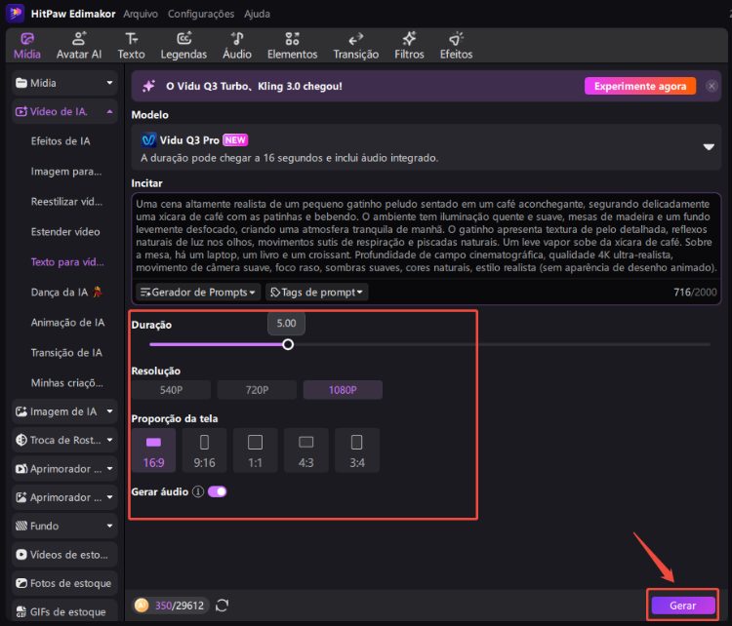Screen dimensions: 732x626
Task: Choose the 1:1 aspect ratio
Action: (x=256, y=450)
